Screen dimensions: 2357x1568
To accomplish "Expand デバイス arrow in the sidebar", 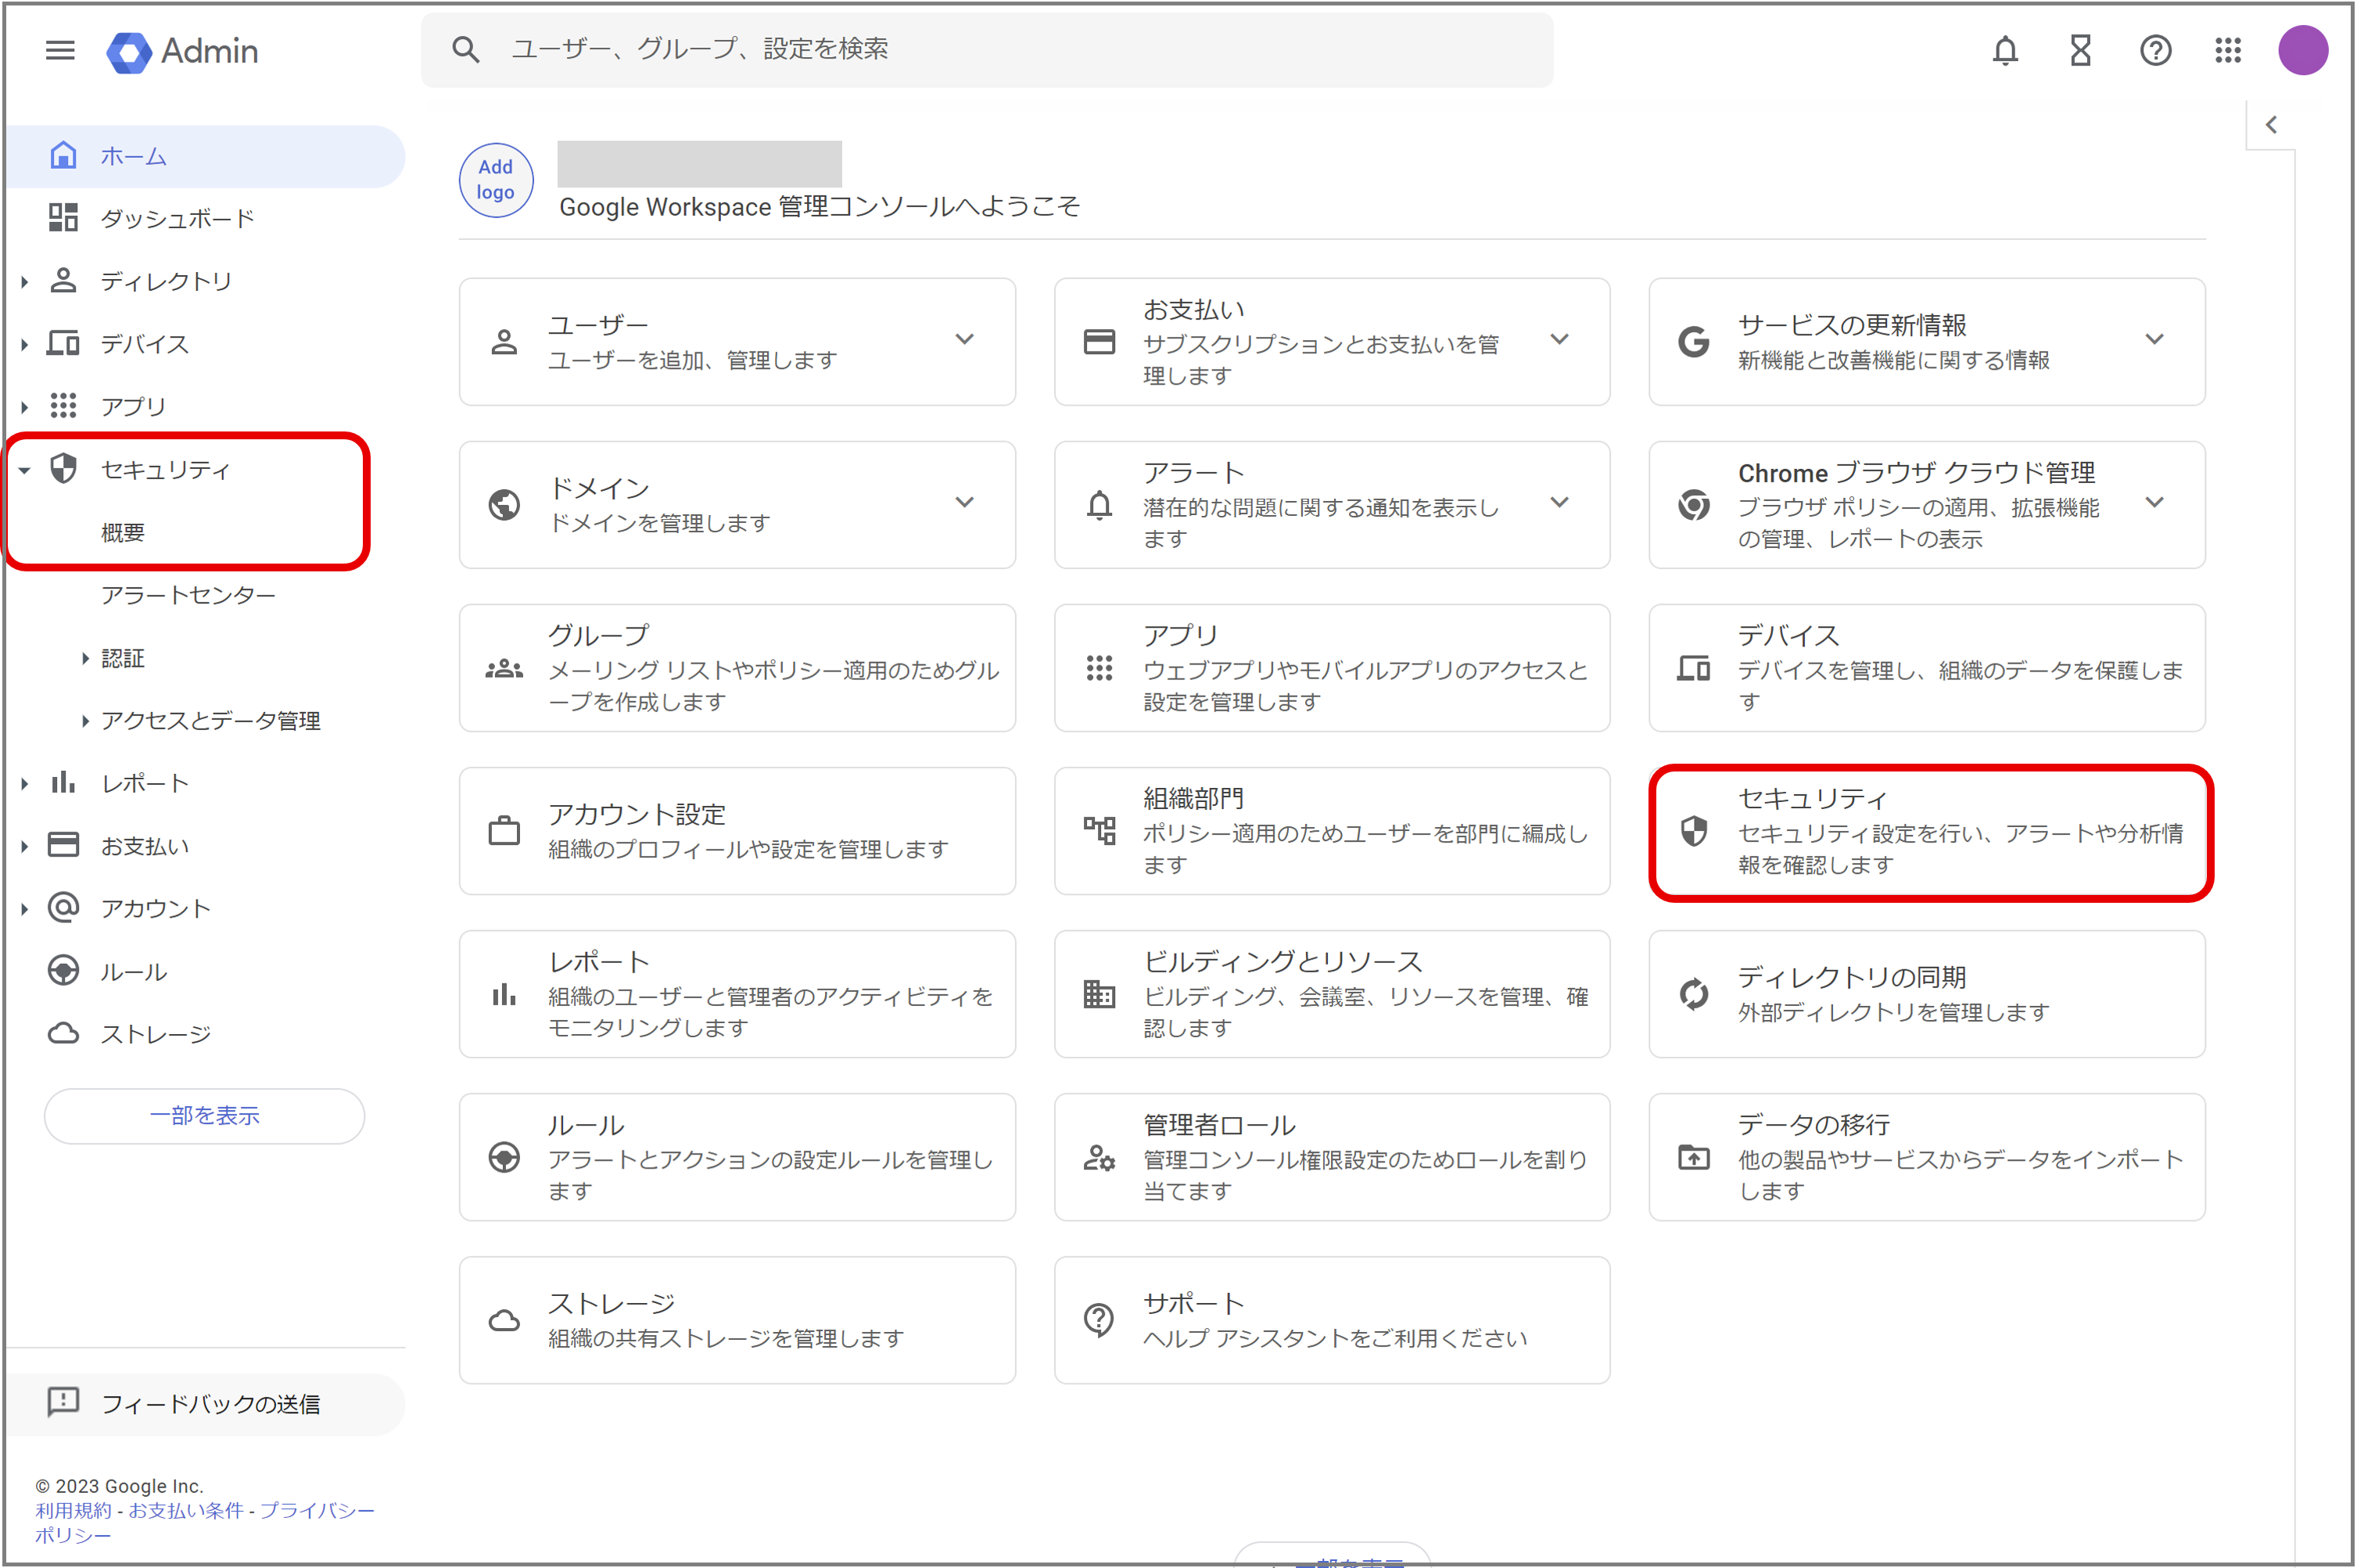I will [x=24, y=345].
